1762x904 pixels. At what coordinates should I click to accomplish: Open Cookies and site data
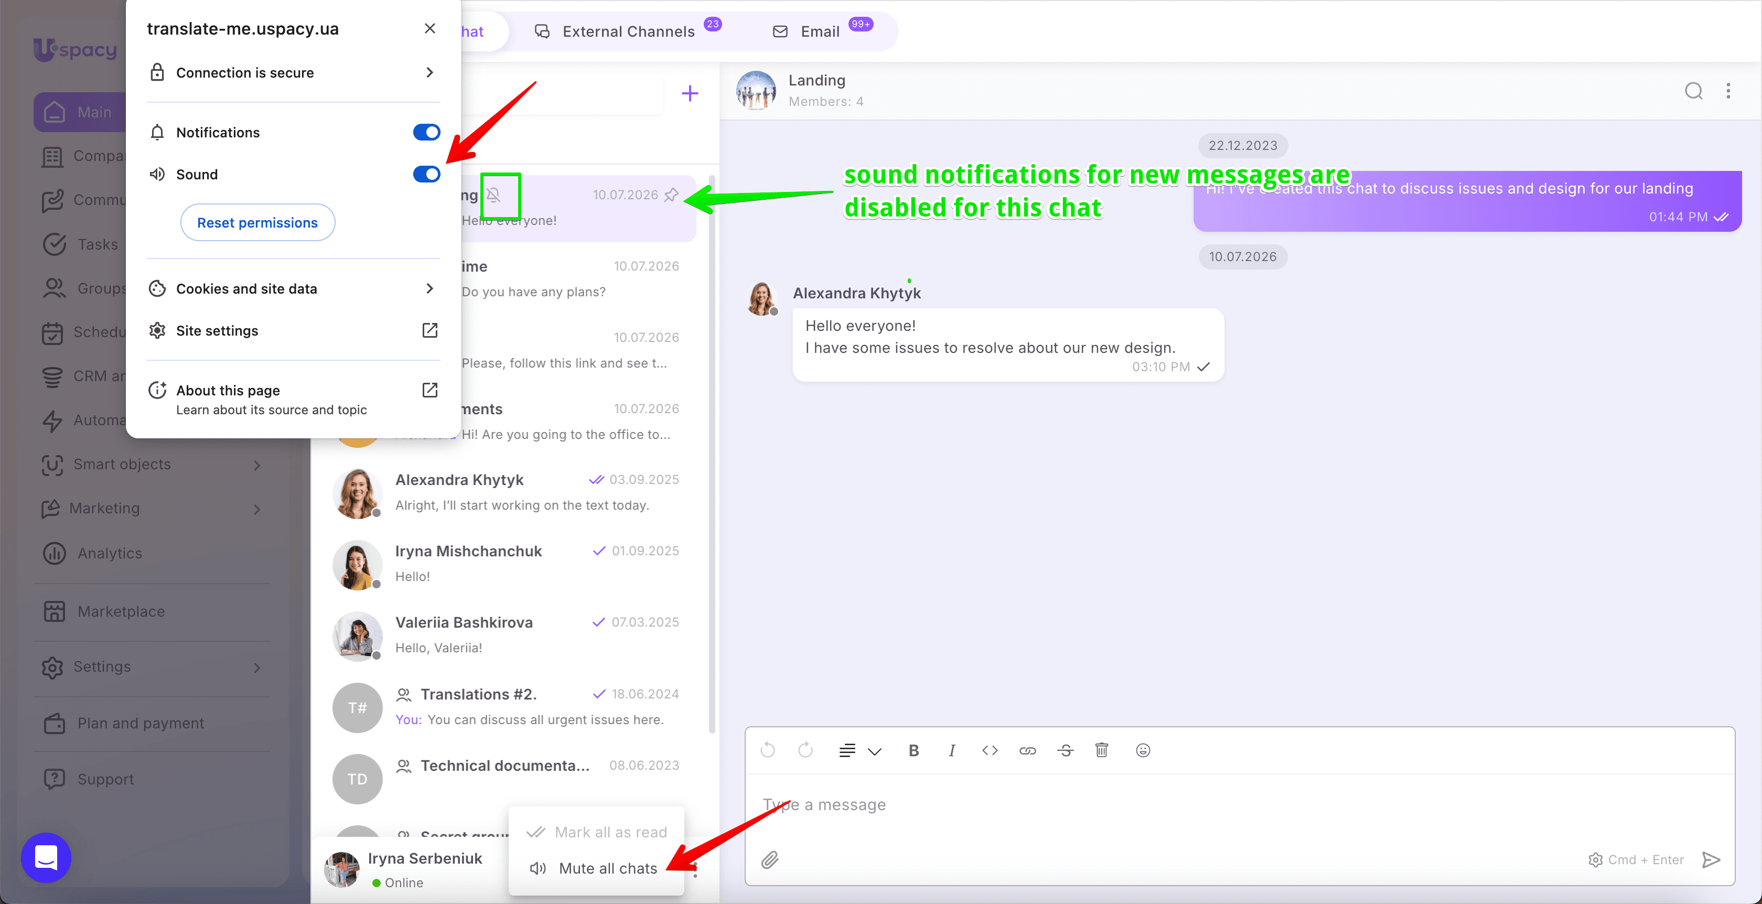[293, 288]
